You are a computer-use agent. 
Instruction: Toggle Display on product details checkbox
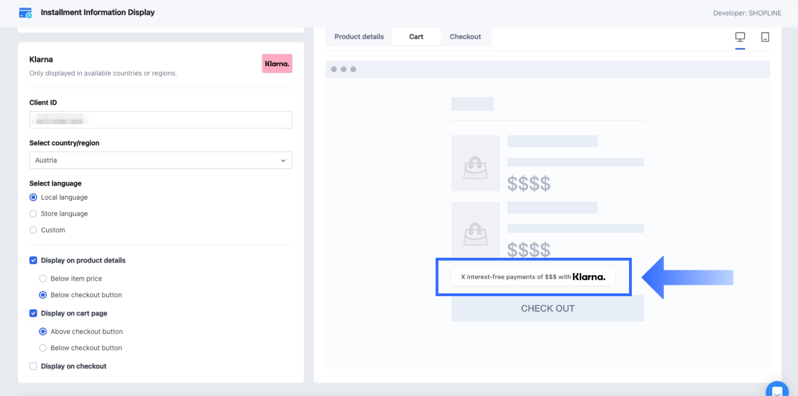(x=33, y=261)
